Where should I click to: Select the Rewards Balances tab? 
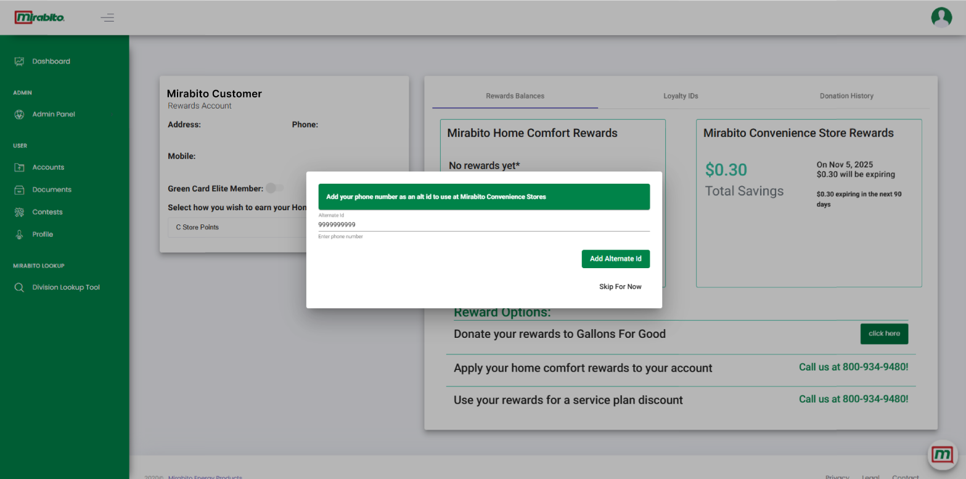515,96
